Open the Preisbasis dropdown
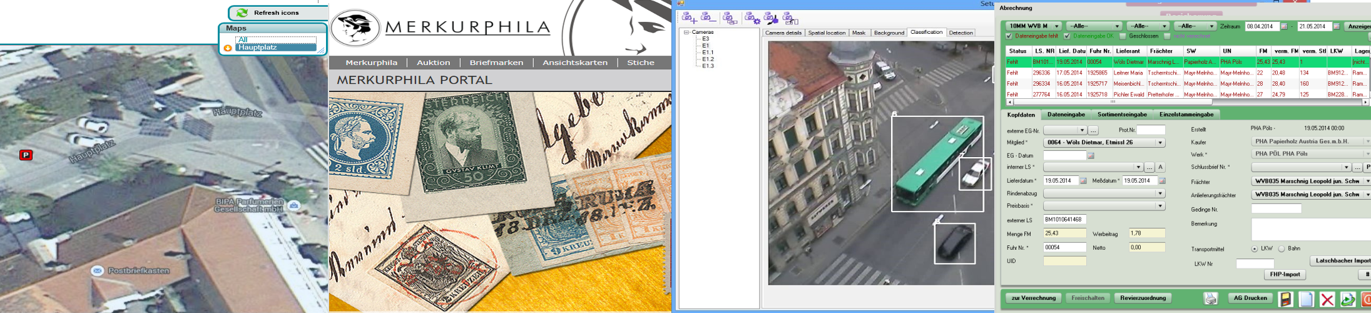Image resolution: width=1371 pixels, height=313 pixels. click(x=1104, y=206)
